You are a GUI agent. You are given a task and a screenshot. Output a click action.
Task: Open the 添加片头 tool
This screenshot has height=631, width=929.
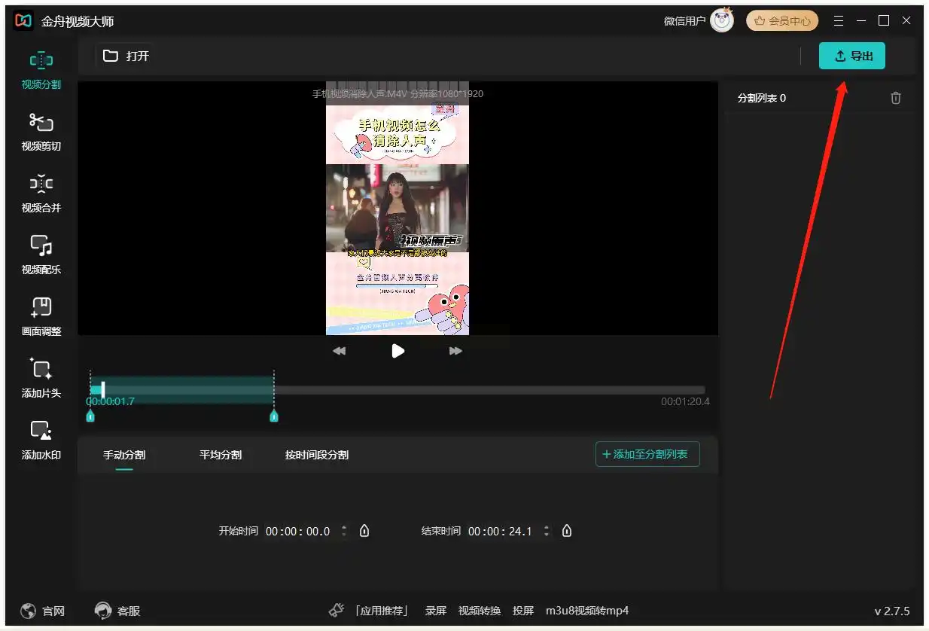(x=41, y=378)
